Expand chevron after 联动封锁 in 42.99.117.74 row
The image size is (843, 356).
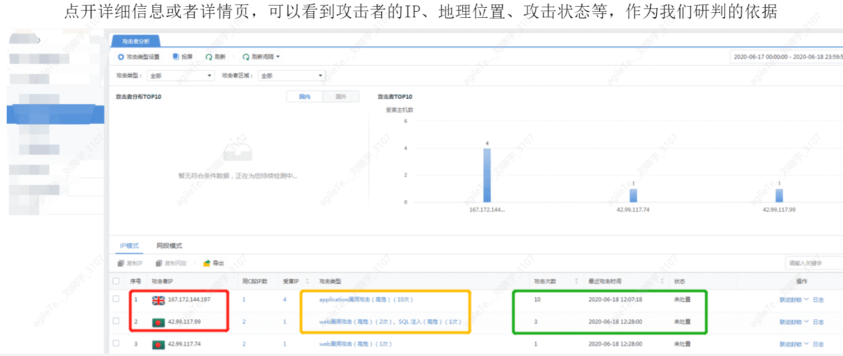[806, 344]
